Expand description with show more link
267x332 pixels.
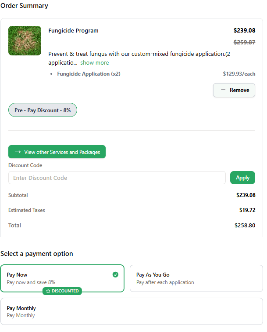coord(95,63)
